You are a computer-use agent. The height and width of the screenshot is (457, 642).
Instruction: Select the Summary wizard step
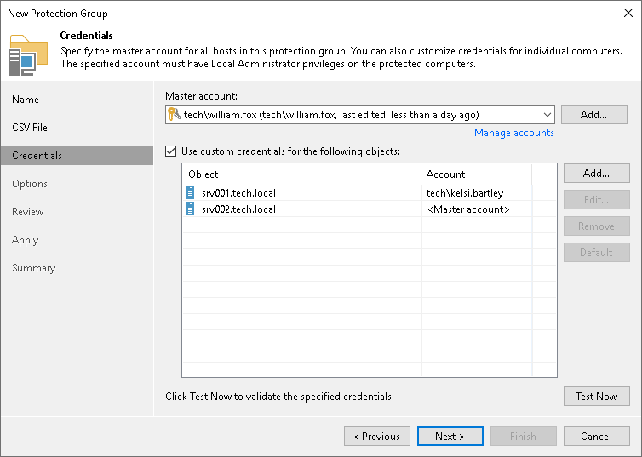[x=33, y=268]
